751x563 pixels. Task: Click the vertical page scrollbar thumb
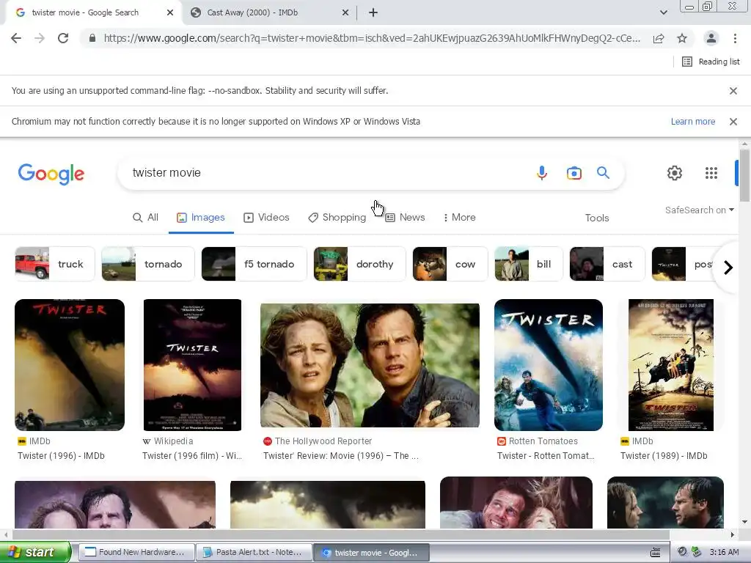point(744,175)
